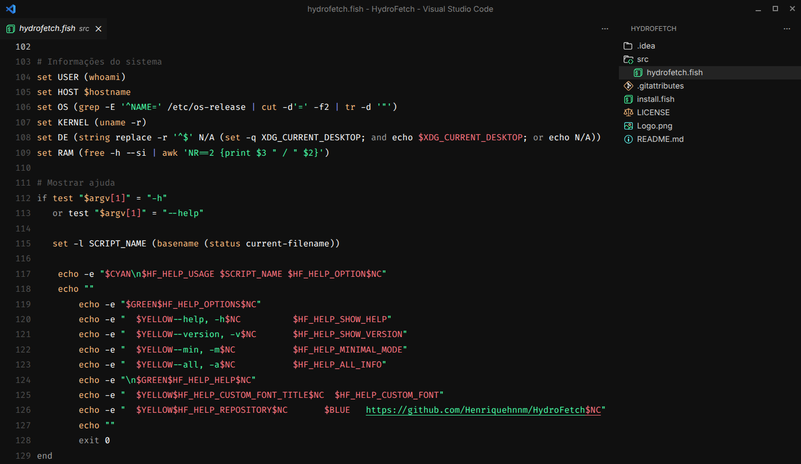Open the LICENSE file
The width and height of the screenshot is (801, 464).
pos(710,113)
